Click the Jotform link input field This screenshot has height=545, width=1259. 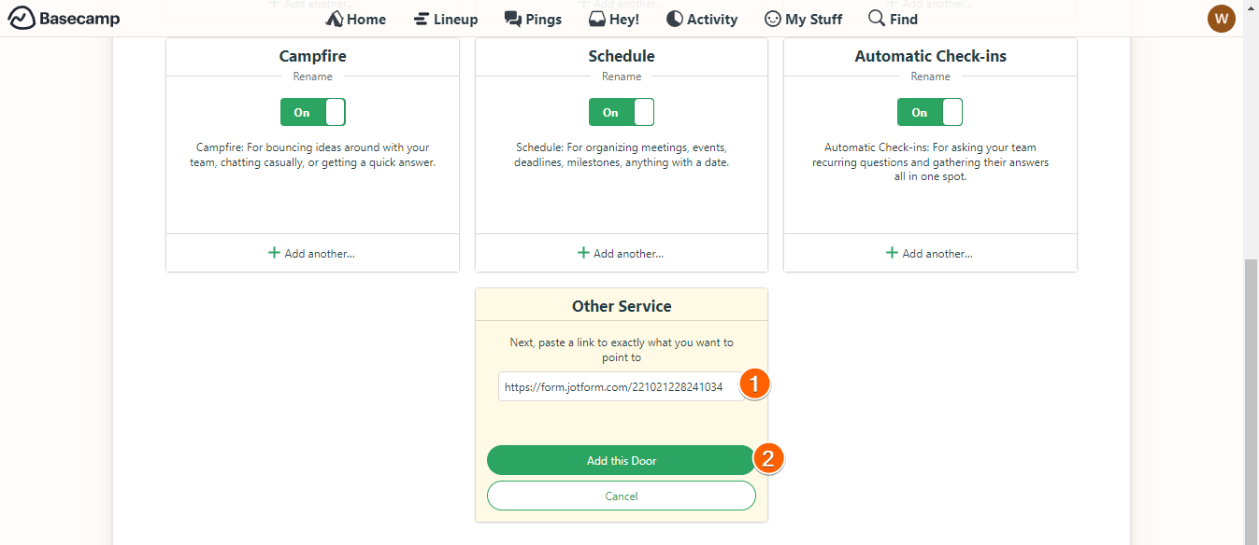[x=617, y=386]
